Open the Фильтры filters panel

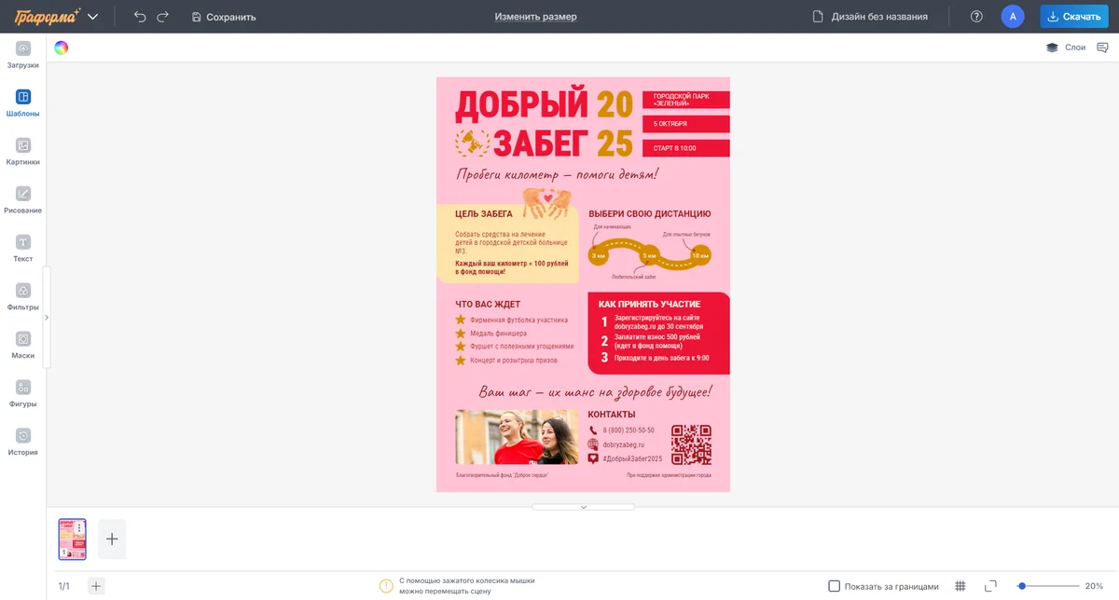tap(23, 297)
